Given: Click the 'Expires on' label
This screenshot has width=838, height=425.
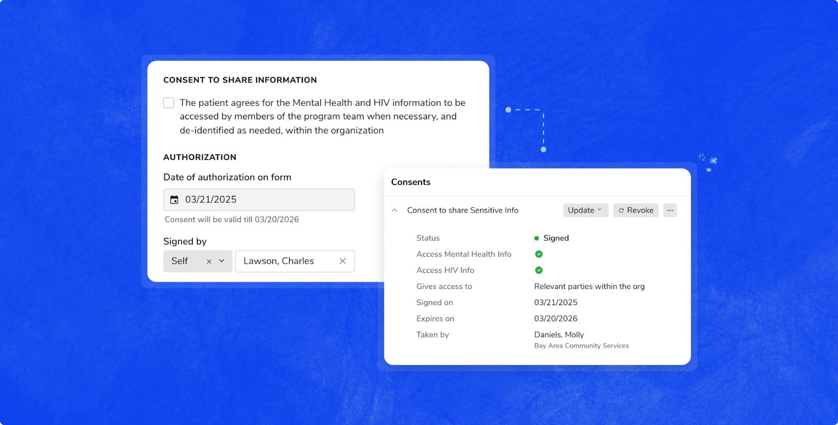Looking at the screenshot, I should [435, 319].
